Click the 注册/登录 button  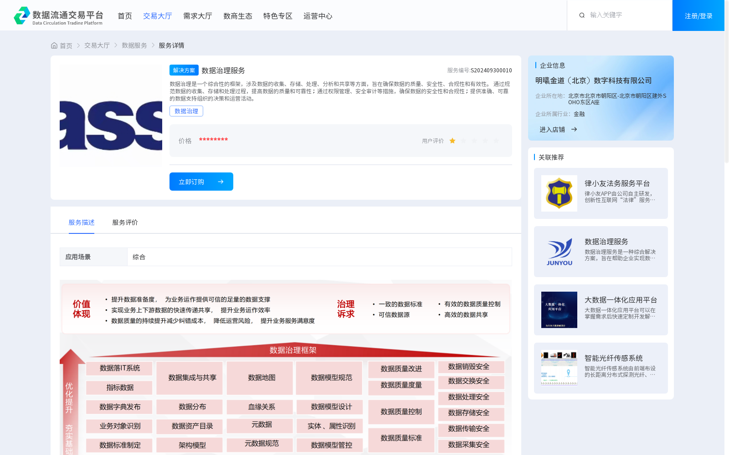[x=698, y=15]
